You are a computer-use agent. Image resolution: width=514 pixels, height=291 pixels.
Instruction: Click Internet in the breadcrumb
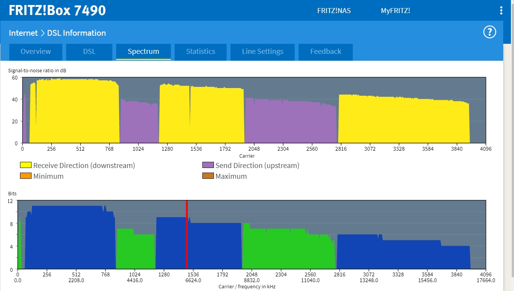[23, 33]
